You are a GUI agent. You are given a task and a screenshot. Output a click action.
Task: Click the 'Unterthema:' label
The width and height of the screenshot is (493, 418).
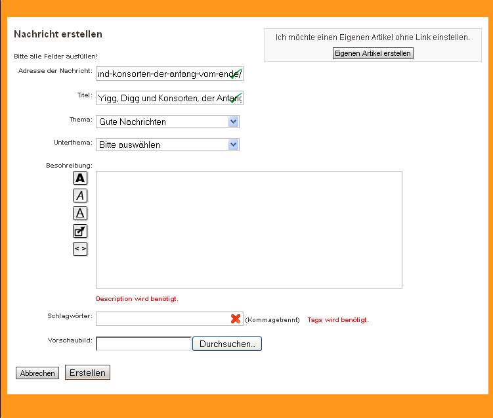[x=73, y=143]
